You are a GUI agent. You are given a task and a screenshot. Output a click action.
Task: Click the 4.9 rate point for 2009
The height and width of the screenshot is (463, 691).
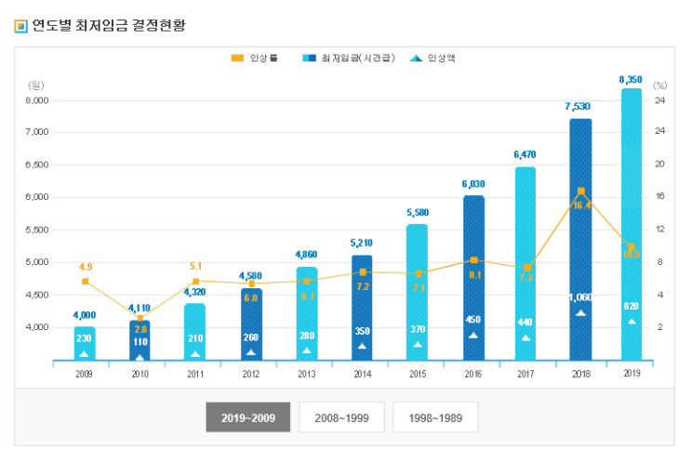pyautogui.click(x=86, y=281)
